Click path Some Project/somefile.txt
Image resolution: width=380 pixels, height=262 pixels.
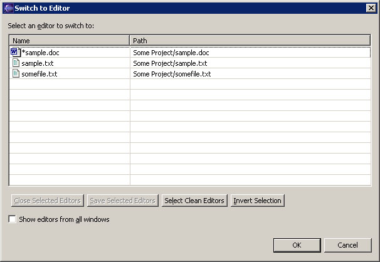click(x=172, y=74)
